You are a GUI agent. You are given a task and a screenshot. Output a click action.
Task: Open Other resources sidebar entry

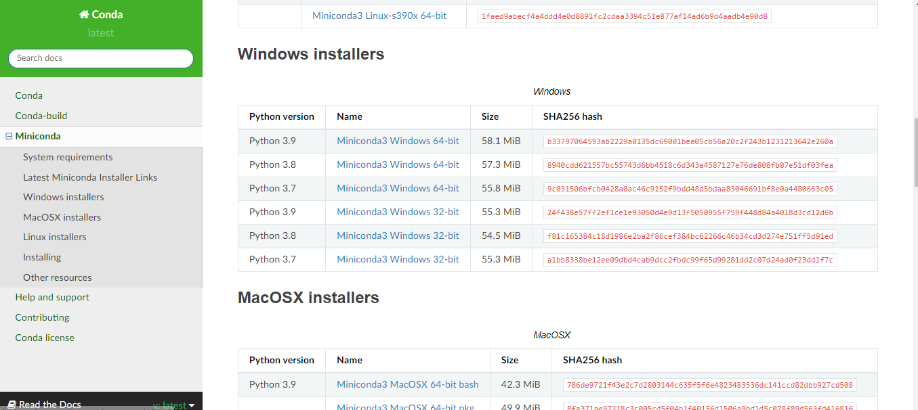pos(57,277)
